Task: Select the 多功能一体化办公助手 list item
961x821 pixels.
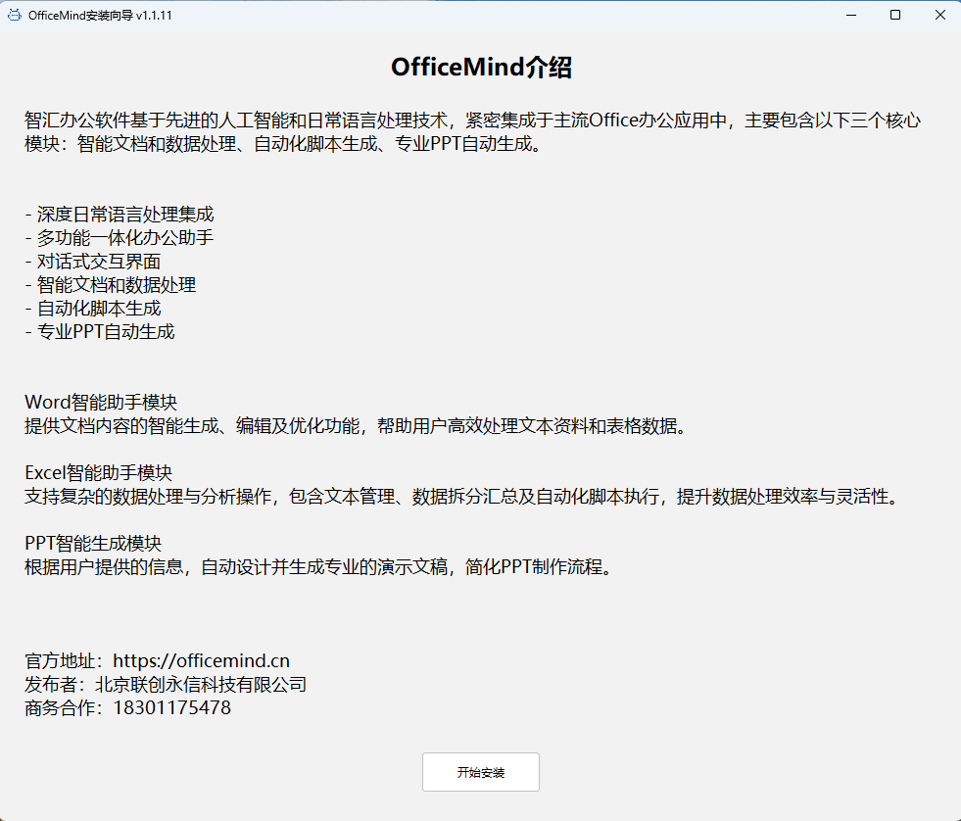Action: pos(120,237)
